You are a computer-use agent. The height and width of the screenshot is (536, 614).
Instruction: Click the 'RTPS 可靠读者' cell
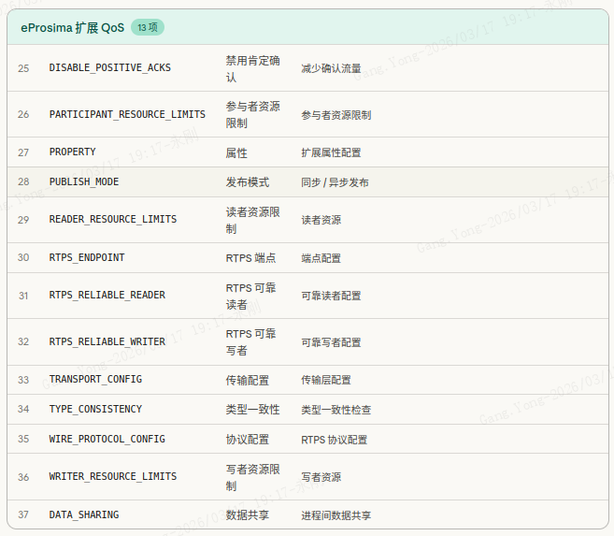click(251, 297)
